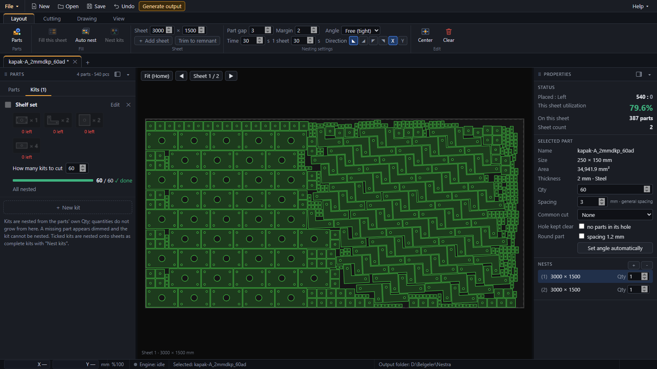The image size is (657, 369).
Task: Select the second 3000 × 1500 nest row
Action: click(x=595, y=289)
